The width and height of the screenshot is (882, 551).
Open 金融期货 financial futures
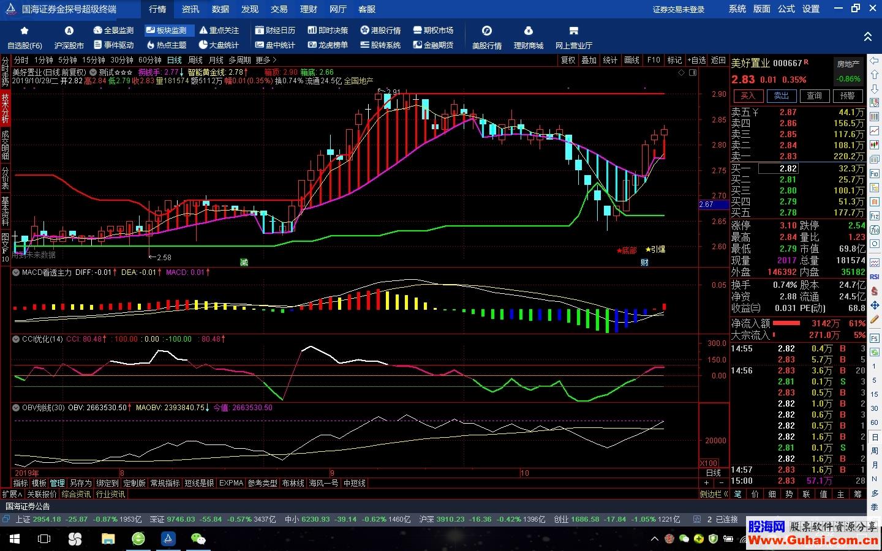click(x=434, y=45)
